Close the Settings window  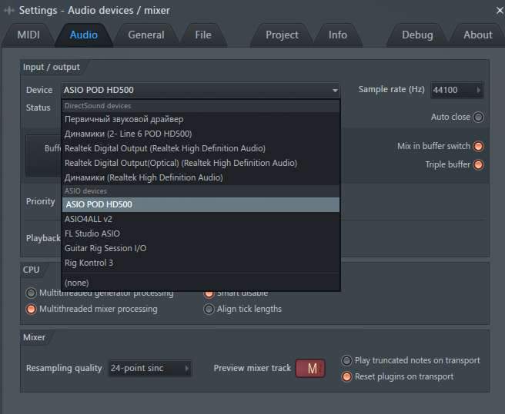(493, 10)
